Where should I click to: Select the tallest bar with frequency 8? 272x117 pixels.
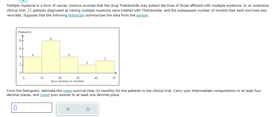click(51, 57)
